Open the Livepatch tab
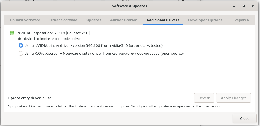260x126 pixels. point(240,20)
